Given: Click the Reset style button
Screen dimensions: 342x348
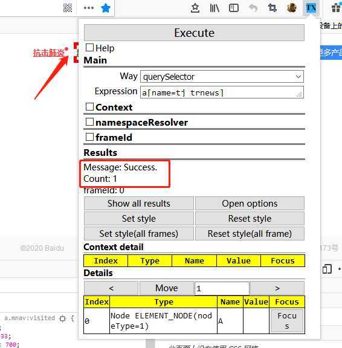Looking at the screenshot, I should tap(250, 218).
